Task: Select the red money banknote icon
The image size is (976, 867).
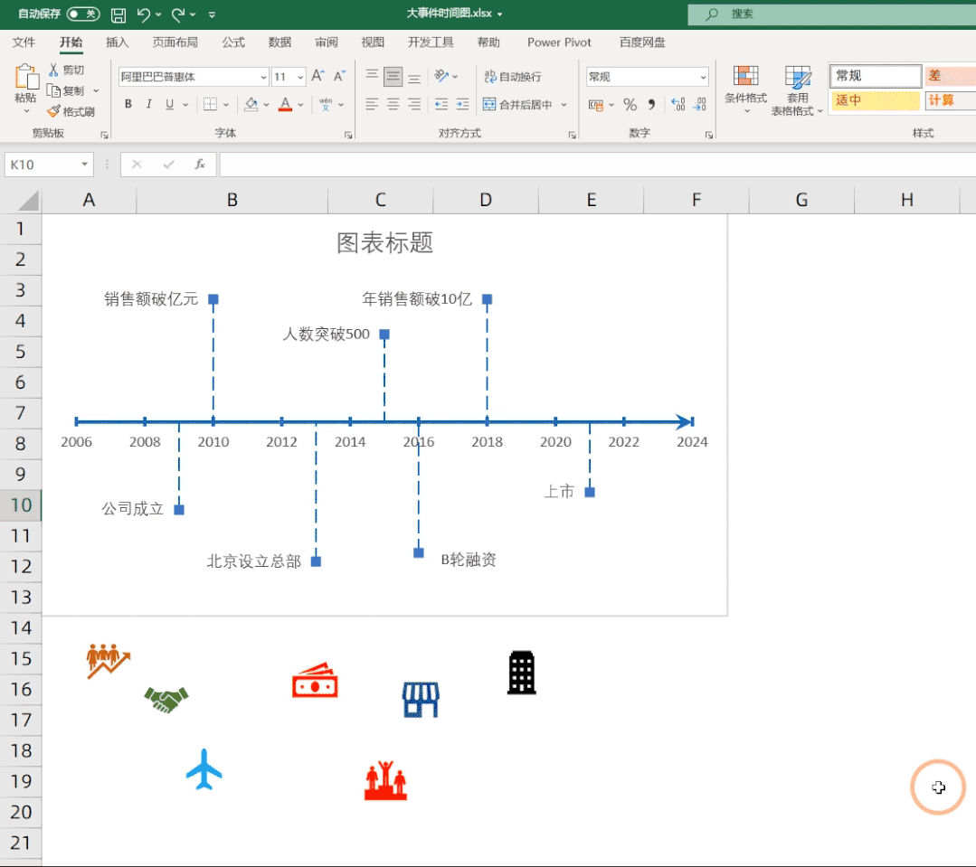Action: click(x=315, y=681)
